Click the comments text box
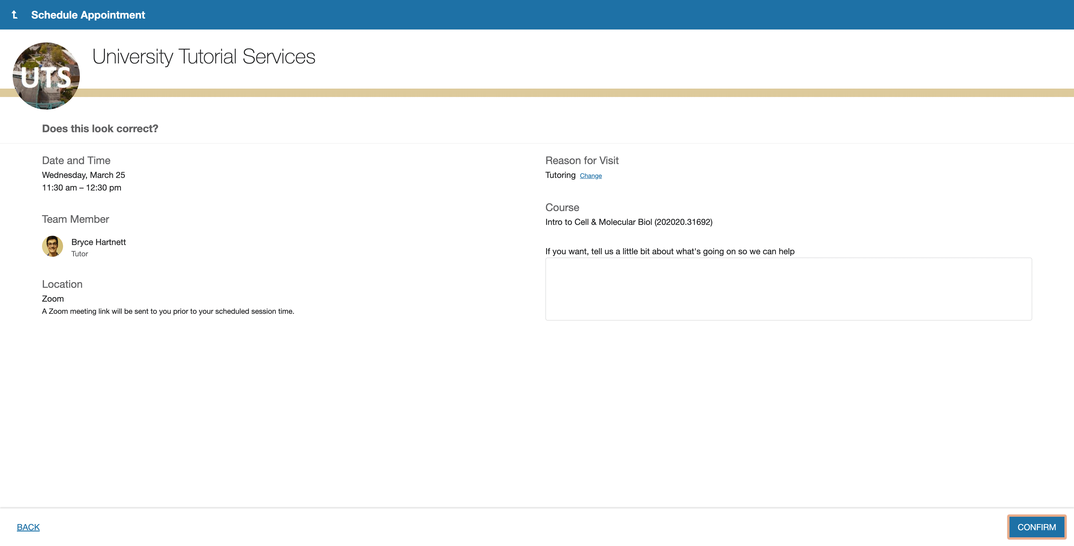The image size is (1074, 546). point(788,289)
